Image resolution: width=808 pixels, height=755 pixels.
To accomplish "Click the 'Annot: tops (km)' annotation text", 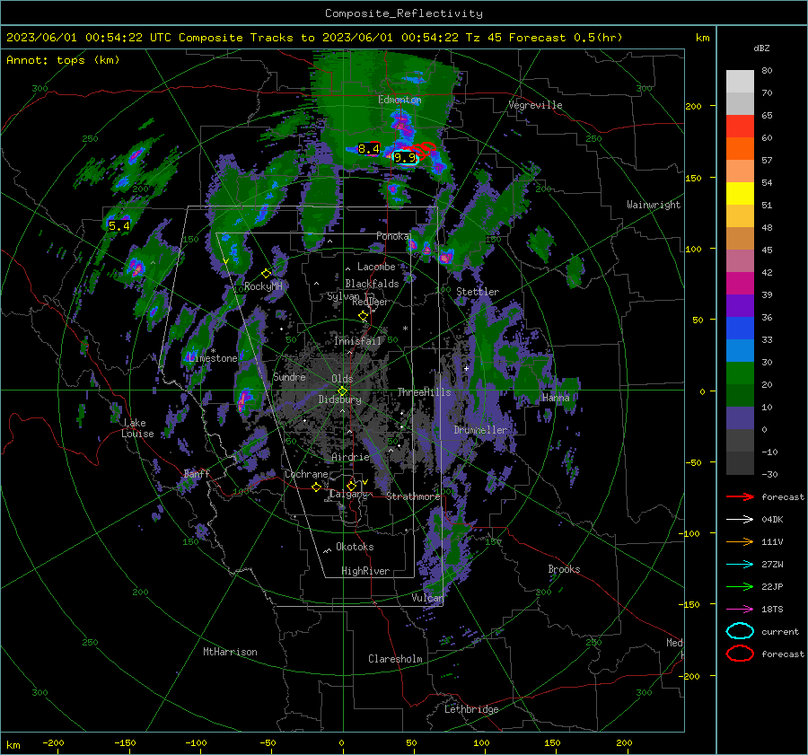I will (63, 60).
